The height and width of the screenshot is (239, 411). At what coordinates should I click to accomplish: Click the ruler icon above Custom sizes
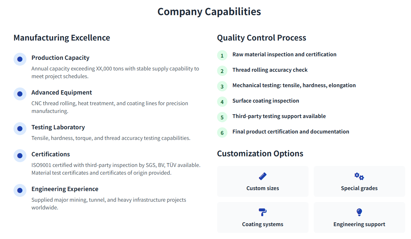[263, 176]
